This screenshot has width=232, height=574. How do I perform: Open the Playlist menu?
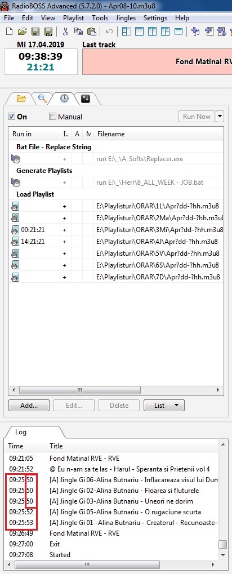click(73, 18)
